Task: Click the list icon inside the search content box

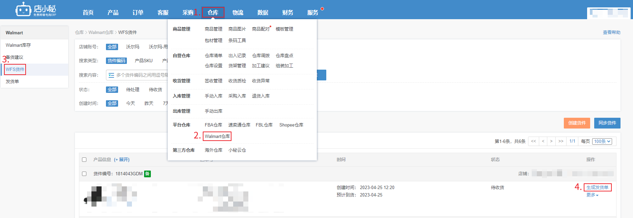Action: coord(111,75)
